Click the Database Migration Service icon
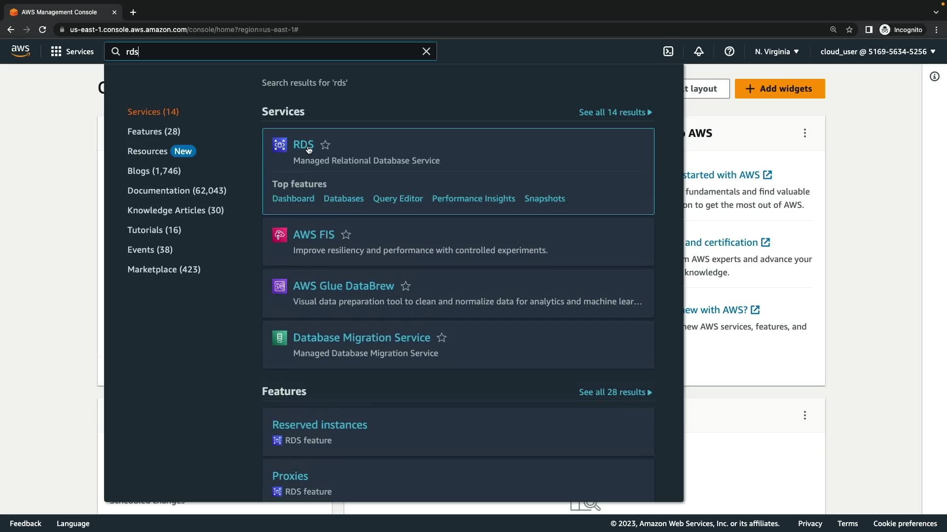The height and width of the screenshot is (532, 947). pyautogui.click(x=280, y=338)
